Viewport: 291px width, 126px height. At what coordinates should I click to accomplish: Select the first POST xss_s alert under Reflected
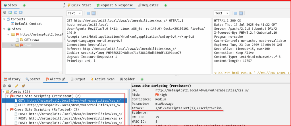coord(68,114)
